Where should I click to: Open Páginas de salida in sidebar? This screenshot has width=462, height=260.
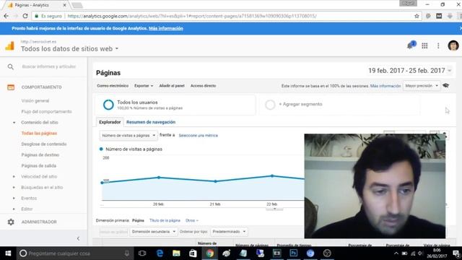(x=38, y=165)
